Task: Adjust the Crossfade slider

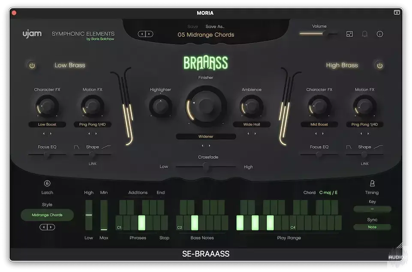Action: [x=206, y=166]
